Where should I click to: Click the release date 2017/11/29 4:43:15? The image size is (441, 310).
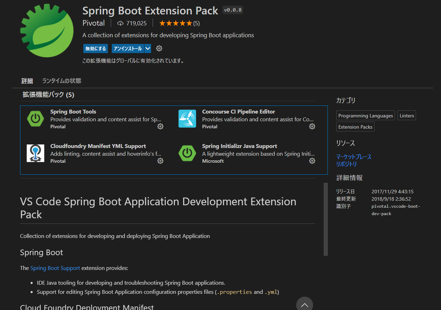[393, 192]
